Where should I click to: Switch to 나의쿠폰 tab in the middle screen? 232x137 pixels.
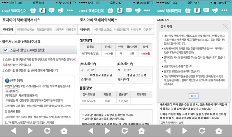point(136,30)
